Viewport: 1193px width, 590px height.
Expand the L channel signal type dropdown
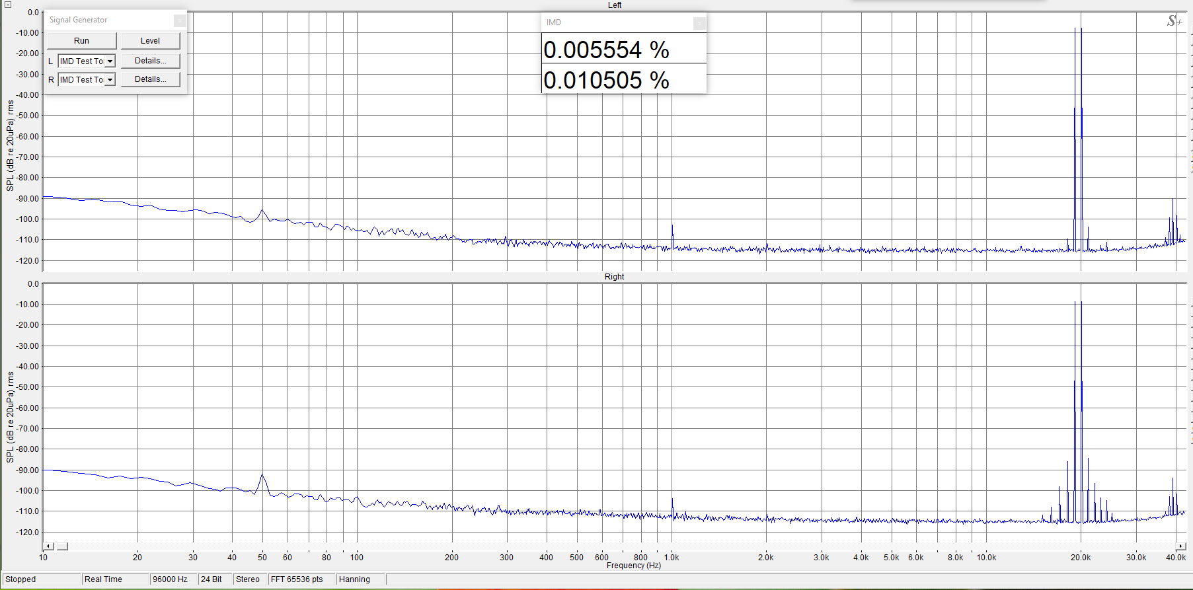[x=110, y=61]
